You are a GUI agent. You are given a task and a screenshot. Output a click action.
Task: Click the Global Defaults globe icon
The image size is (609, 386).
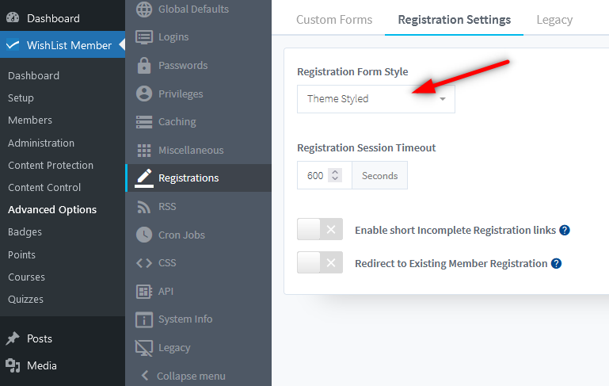(143, 10)
